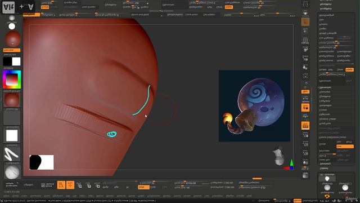Expand the ShadowBox section
360x203 pixels.
coord(325,105)
